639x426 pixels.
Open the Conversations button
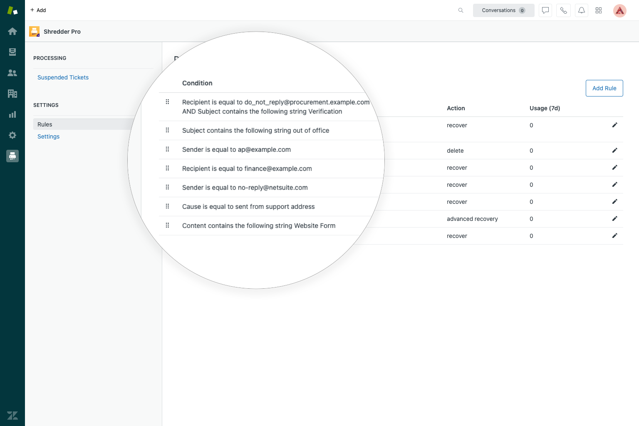[x=503, y=10]
